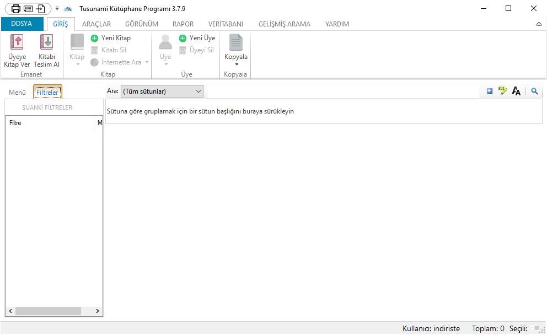Expand the İnternette Ara dropdown arrow
Screen dimensions: 547x335
coord(147,62)
